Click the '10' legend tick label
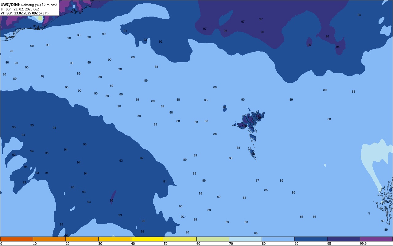 click(x=35, y=244)
